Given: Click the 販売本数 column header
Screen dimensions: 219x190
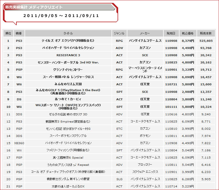Looking at the screenshot, I should pyautogui.click(x=206, y=33).
